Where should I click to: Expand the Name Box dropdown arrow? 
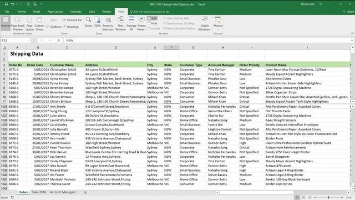(28, 41)
